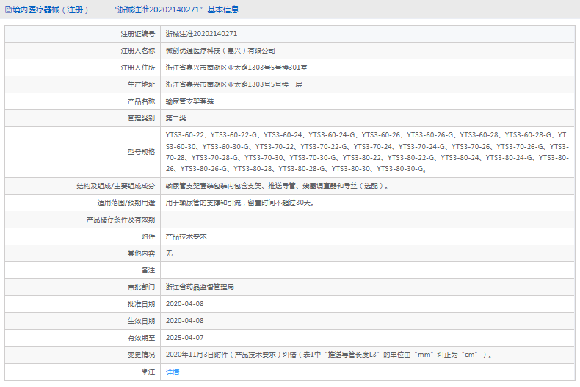Click the 产品储存条件及有效期 label

click(x=120, y=220)
